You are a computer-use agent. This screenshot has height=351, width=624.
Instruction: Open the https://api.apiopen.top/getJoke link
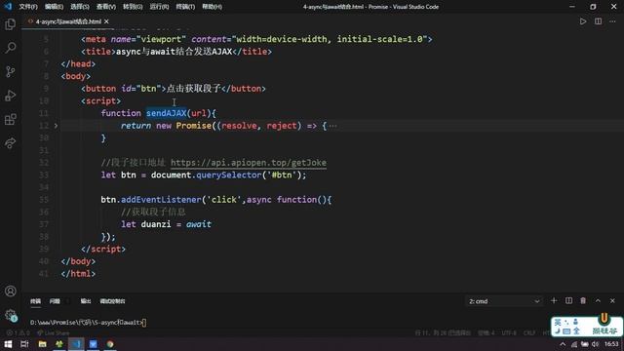(249, 163)
